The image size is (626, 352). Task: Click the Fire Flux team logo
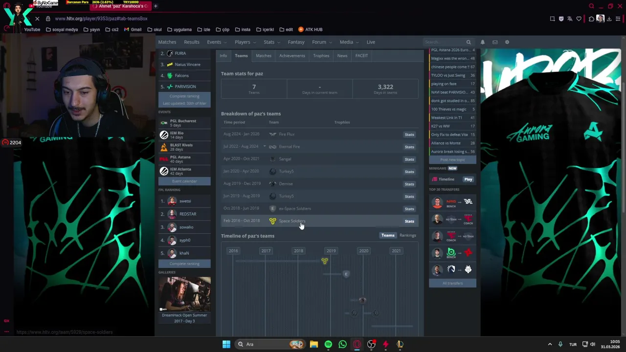point(272,134)
